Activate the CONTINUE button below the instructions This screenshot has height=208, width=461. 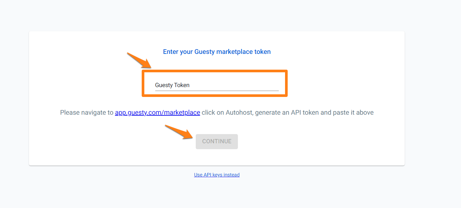pos(216,141)
